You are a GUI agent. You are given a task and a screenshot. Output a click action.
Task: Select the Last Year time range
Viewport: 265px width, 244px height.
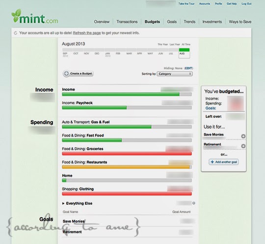point(175,44)
